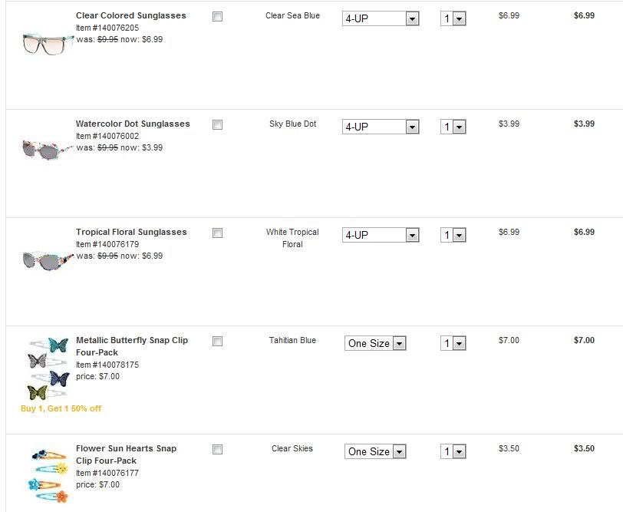Click the Watercolor Dot Sunglasses title link
Viewport: 623px width, 512px height.
coord(132,124)
